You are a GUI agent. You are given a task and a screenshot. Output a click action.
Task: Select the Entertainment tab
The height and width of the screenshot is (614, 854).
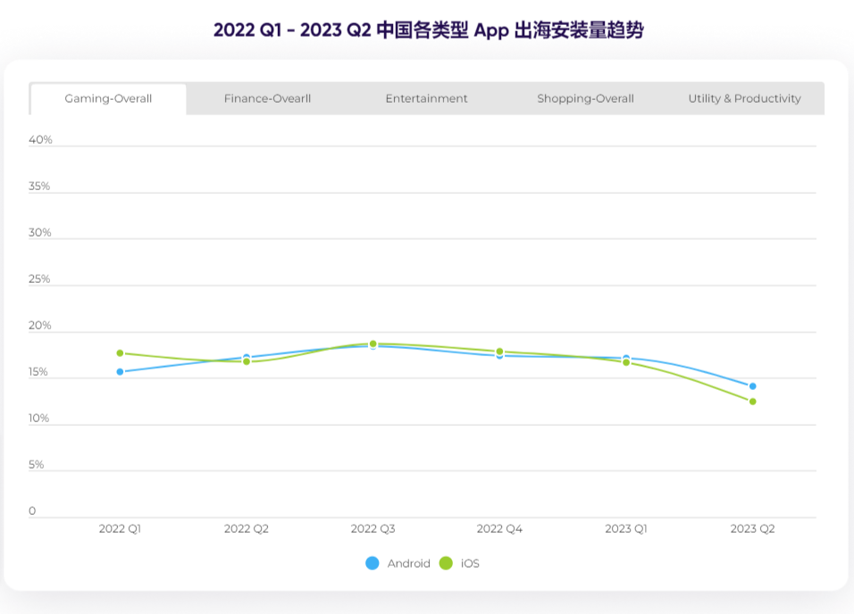426,99
